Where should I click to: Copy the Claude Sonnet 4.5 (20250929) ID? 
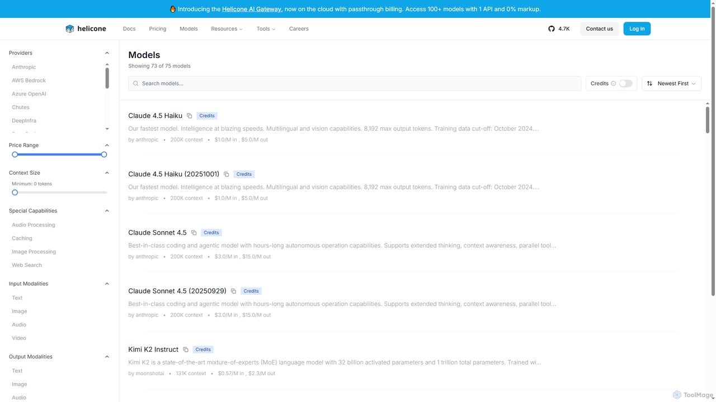point(234,291)
